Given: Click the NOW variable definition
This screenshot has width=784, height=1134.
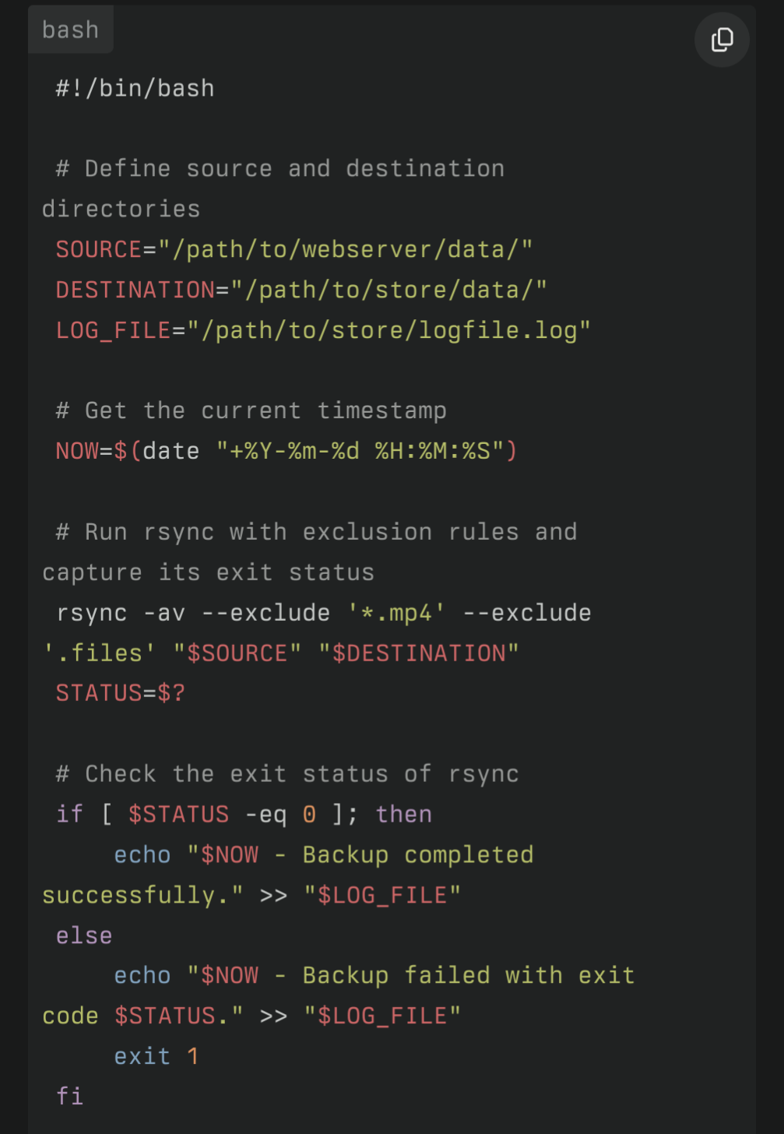Looking at the screenshot, I should pyautogui.click(x=287, y=451).
